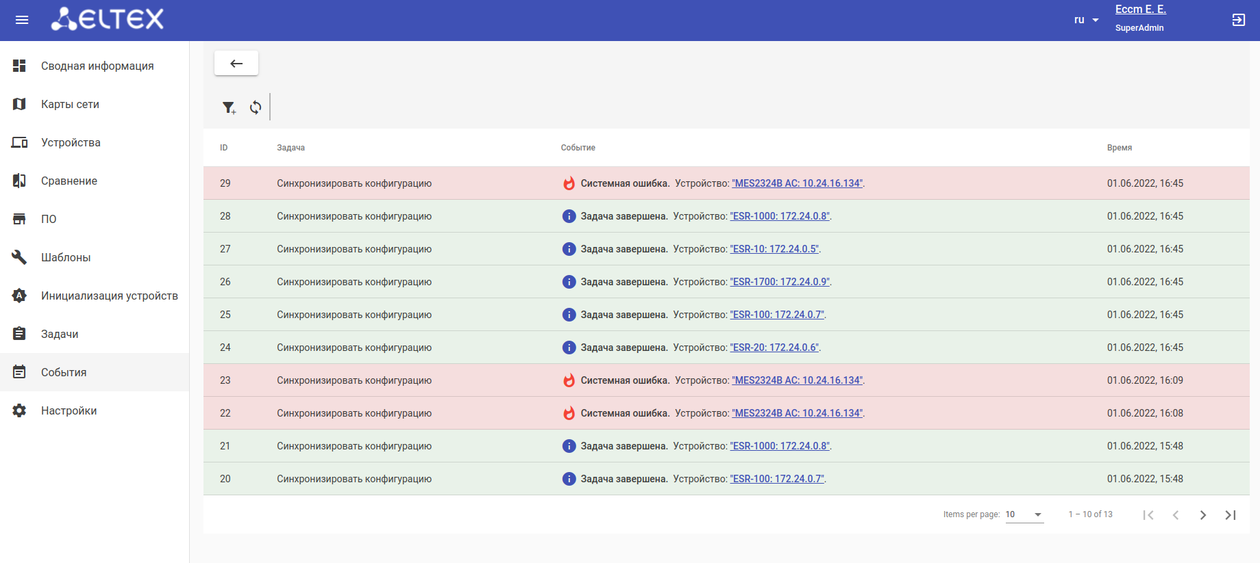Image resolution: width=1260 pixels, height=563 pixels.
Task: Open Устройства in the sidebar
Action: (71, 142)
